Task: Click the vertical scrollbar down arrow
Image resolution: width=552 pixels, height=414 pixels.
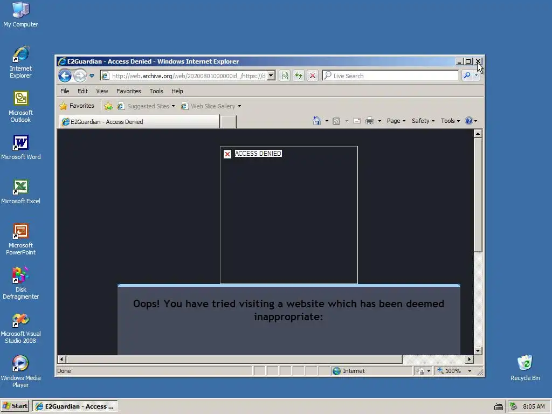Action: point(478,350)
